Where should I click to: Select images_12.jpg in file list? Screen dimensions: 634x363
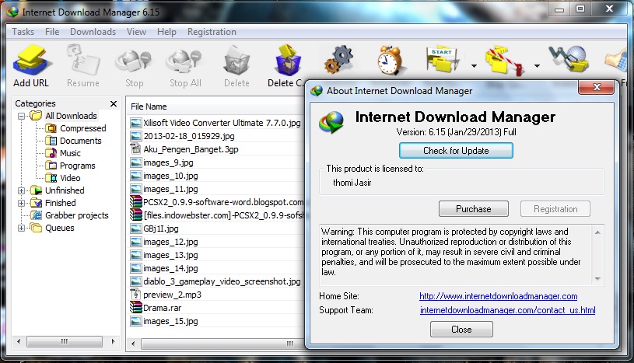click(170, 243)
